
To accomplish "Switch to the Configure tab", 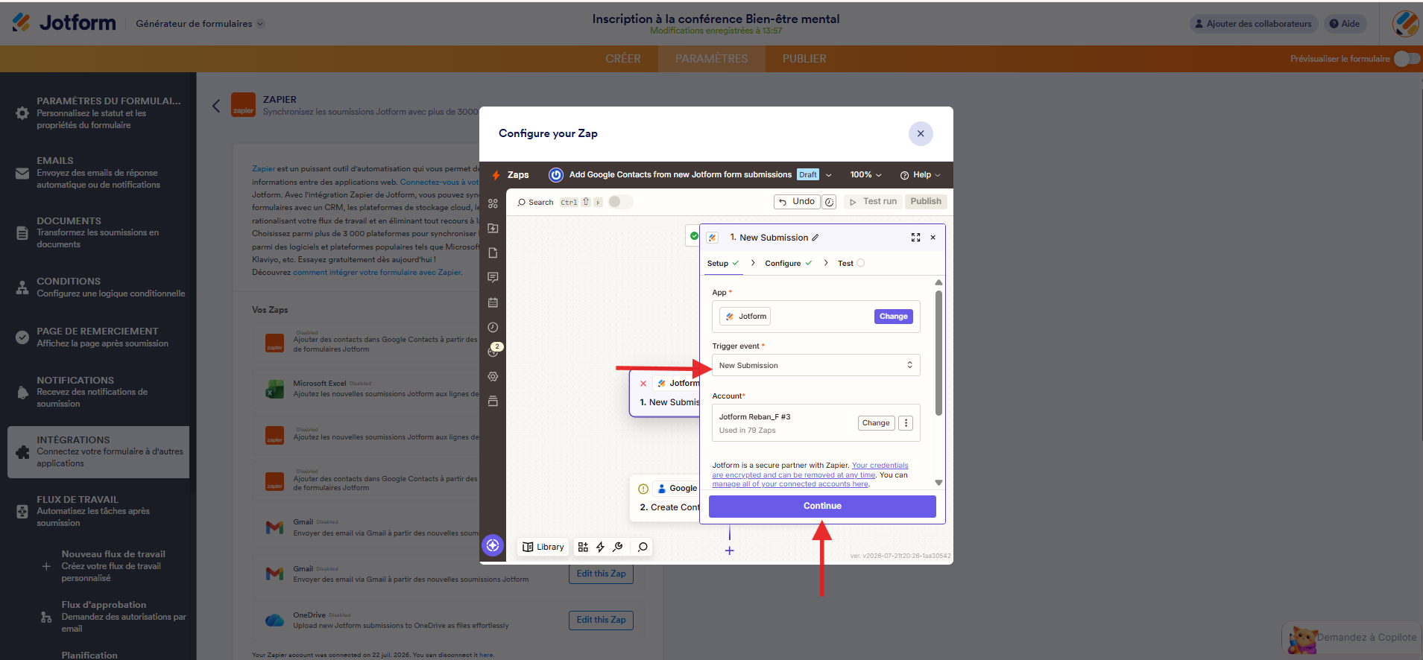I will pyautogui.click(x=788, y=263).
